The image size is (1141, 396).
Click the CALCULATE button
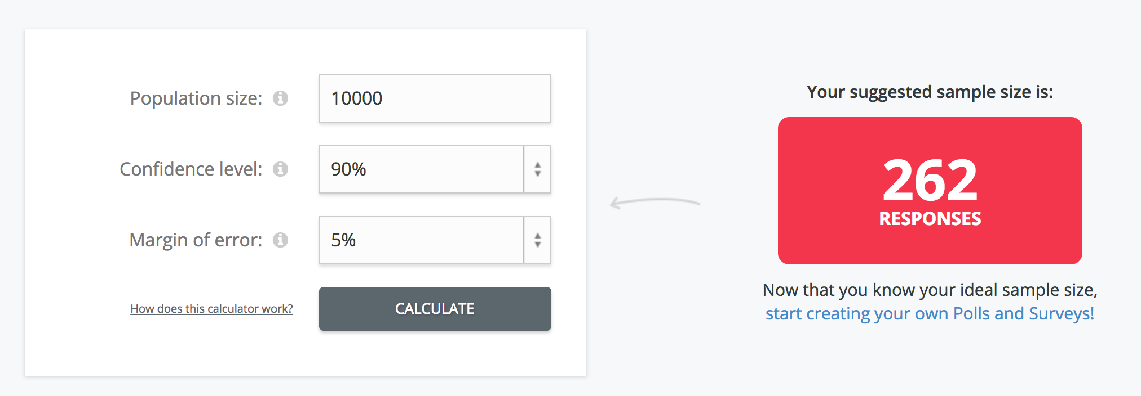coord(435,309)
